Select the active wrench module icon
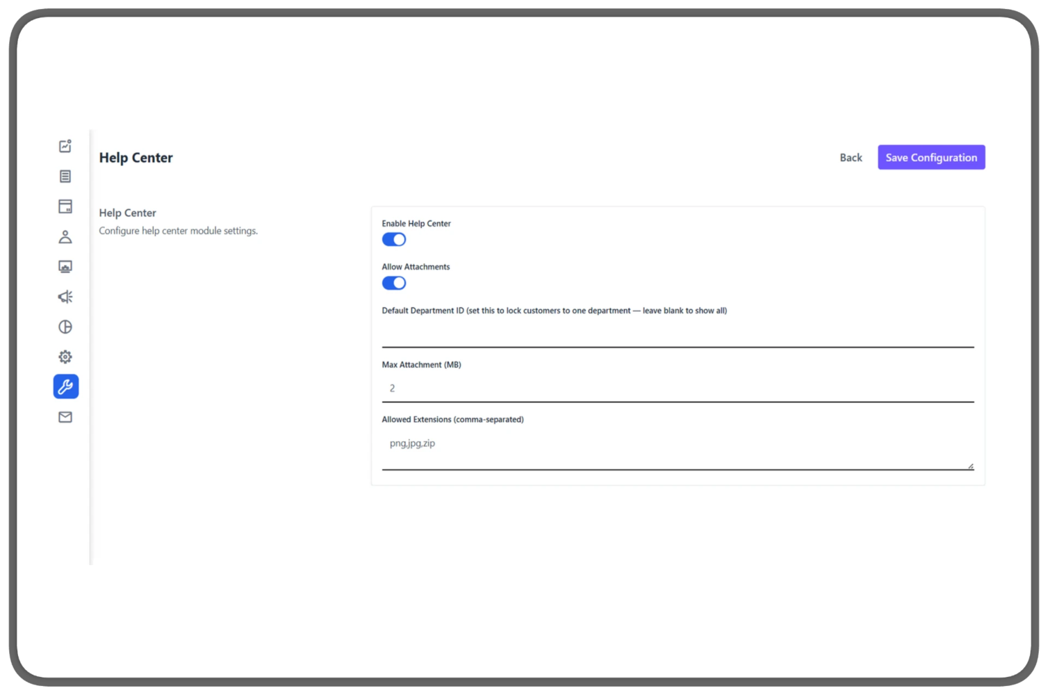This screenshot has height=695, width=1048. (65, 386)
